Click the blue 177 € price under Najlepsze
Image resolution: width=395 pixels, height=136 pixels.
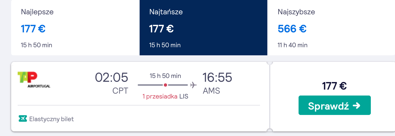pos(33,28)
